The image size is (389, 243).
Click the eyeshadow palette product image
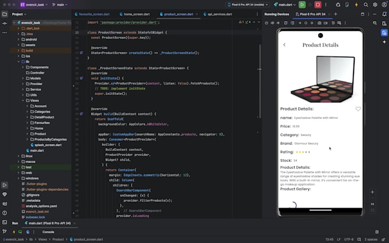(x=323, y=79)
